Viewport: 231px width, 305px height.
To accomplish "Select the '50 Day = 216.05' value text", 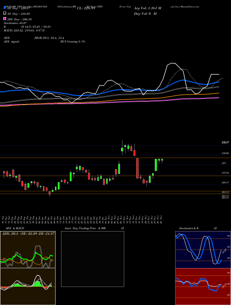I will pos(18,14).
